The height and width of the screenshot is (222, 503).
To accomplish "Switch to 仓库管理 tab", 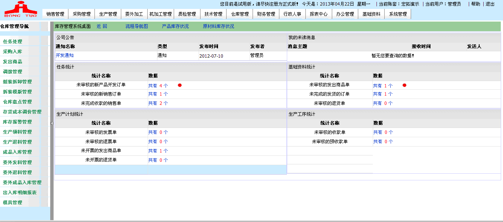I will (x=240, y=14).
